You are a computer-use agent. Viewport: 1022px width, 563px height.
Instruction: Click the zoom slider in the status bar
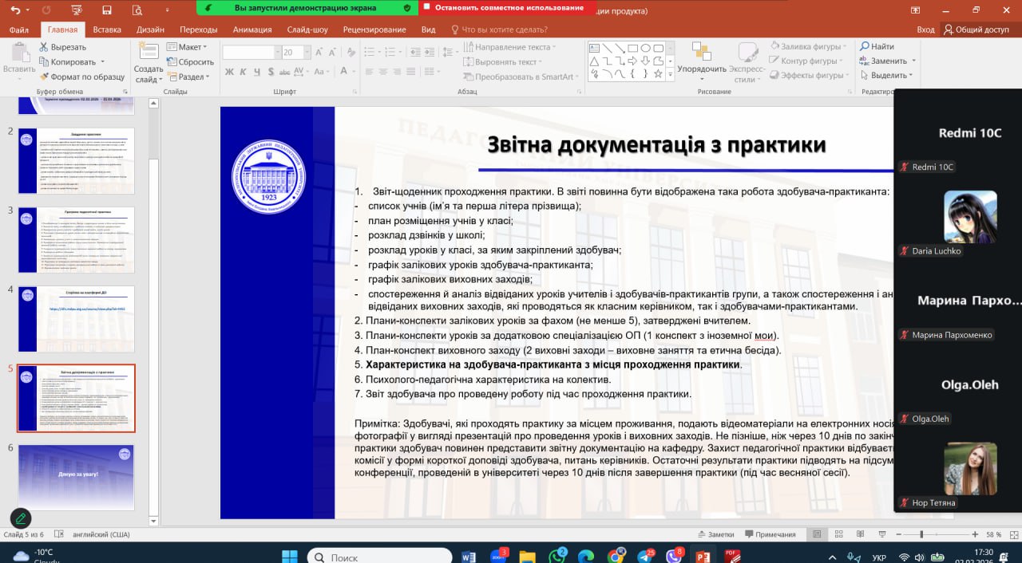click(x=921, y=534)
